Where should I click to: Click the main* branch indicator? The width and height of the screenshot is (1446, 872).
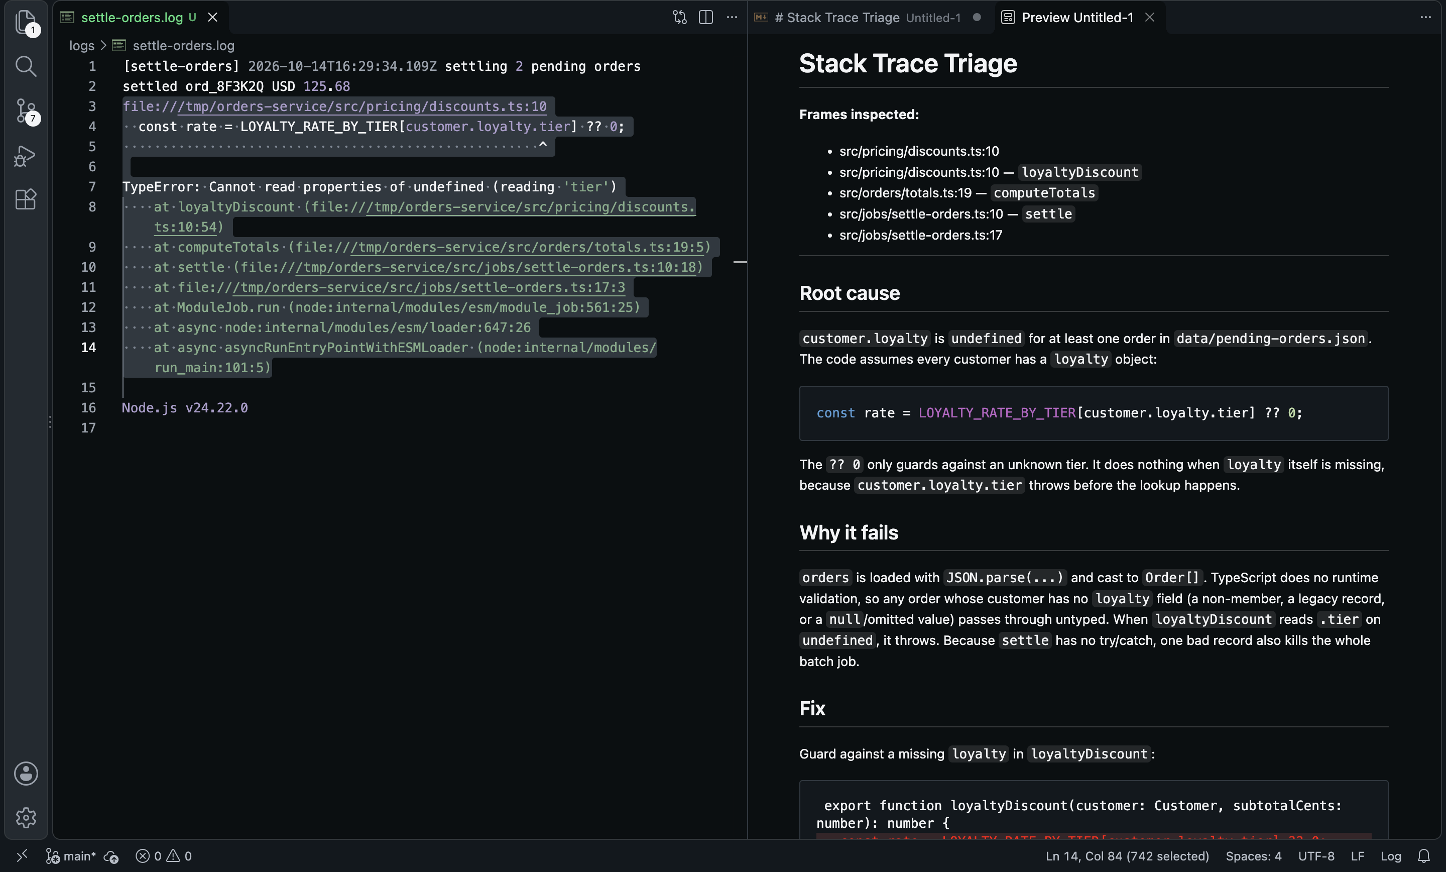(71, 855)
